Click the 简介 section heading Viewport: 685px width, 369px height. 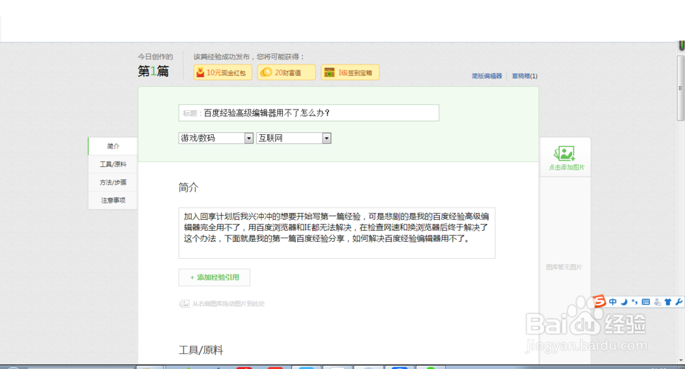188,188
